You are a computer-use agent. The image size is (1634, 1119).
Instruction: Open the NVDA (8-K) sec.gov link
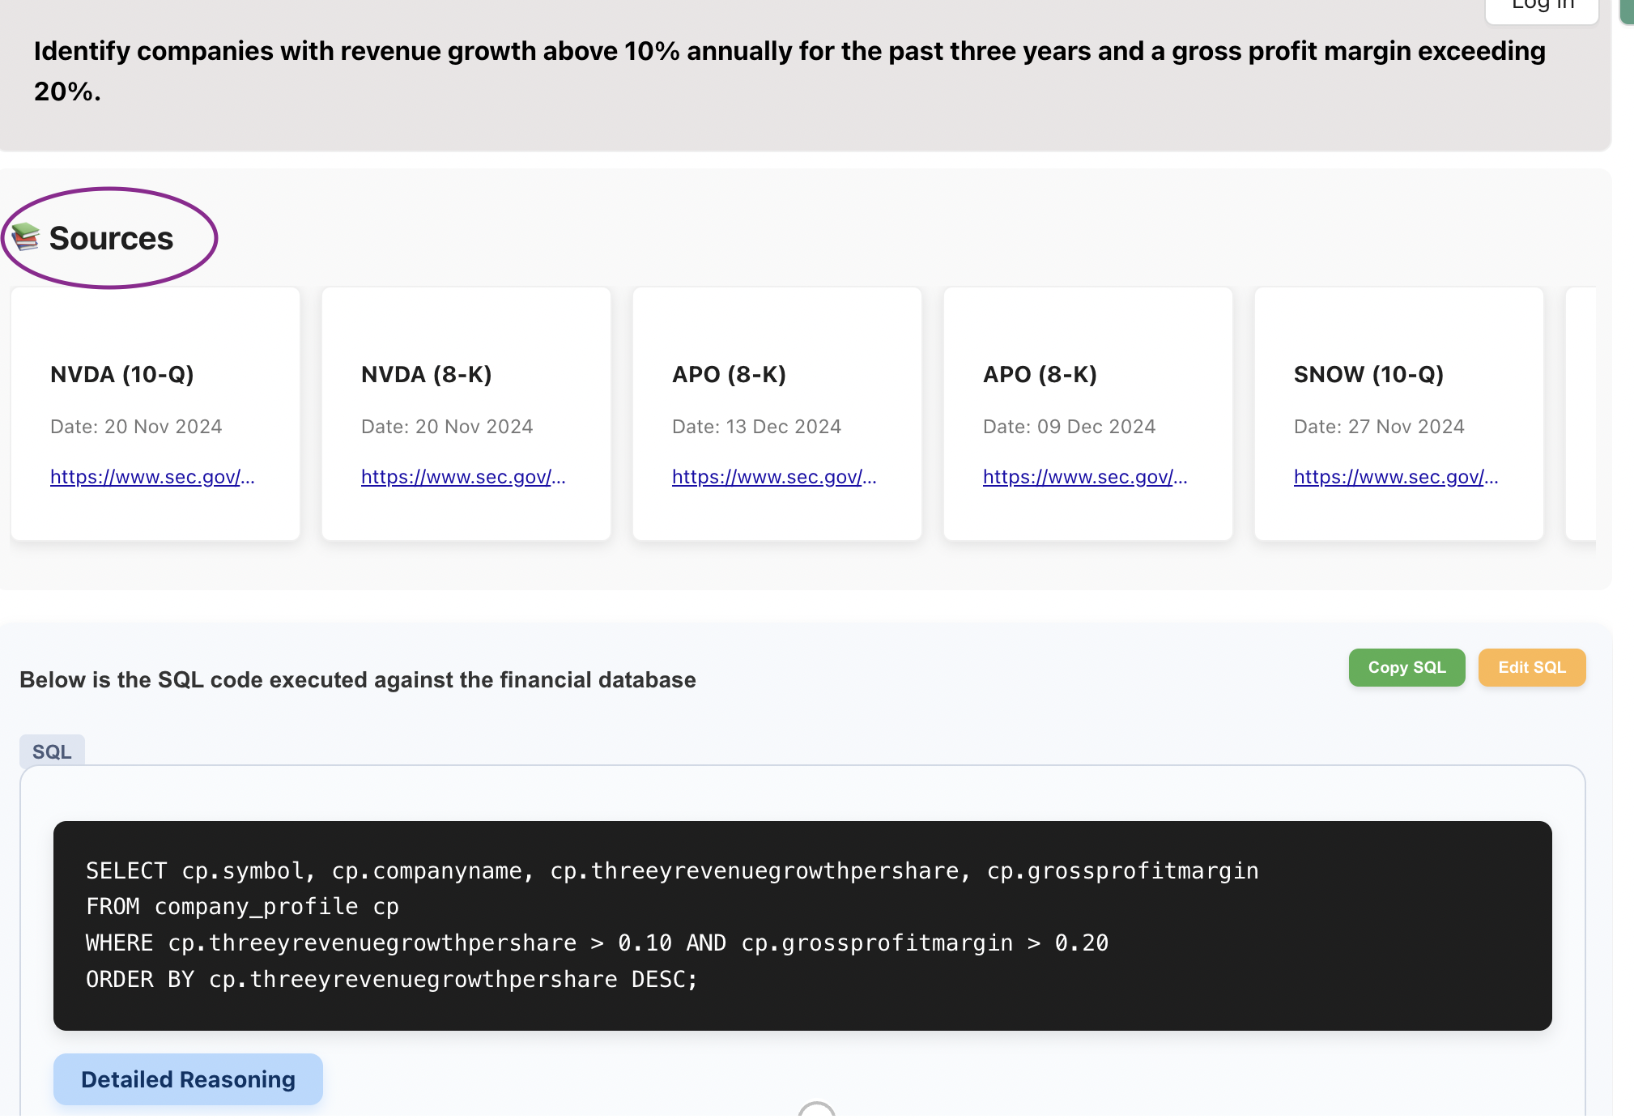coord(463,477)
